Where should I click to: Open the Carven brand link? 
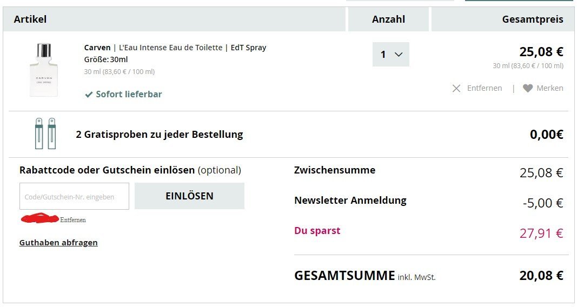pyautogui.click(x=97, y=48)
